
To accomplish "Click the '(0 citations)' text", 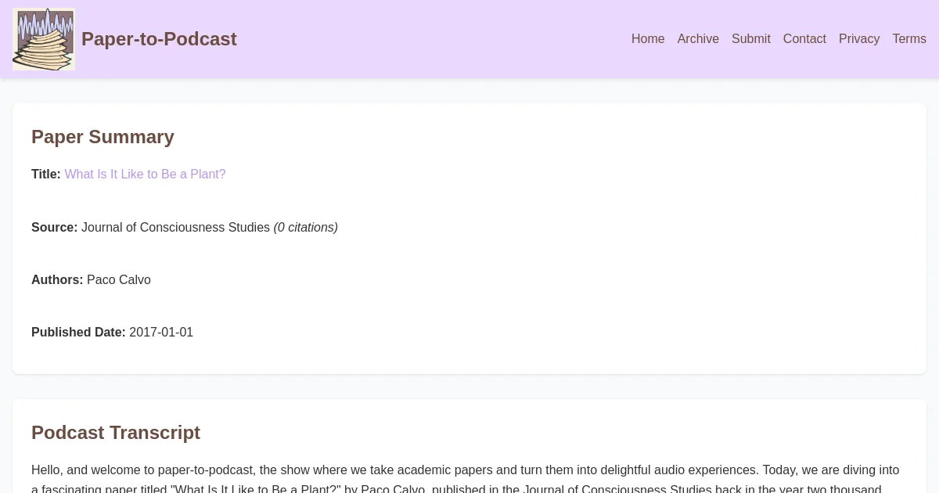I will 306,228.
